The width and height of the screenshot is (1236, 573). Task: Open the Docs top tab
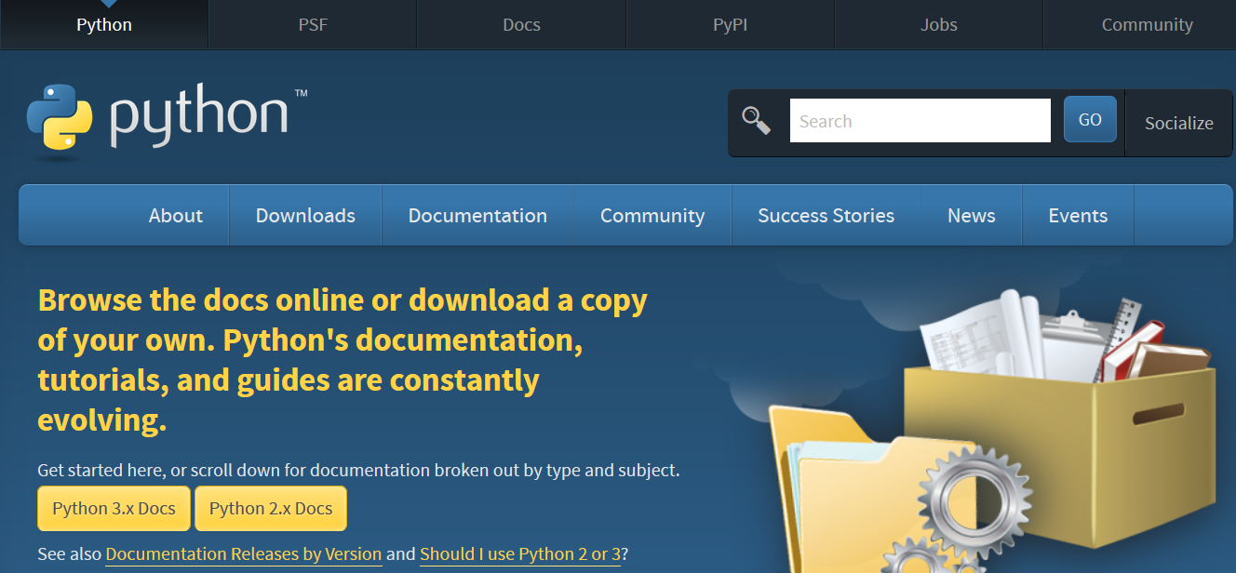(521, 25)
